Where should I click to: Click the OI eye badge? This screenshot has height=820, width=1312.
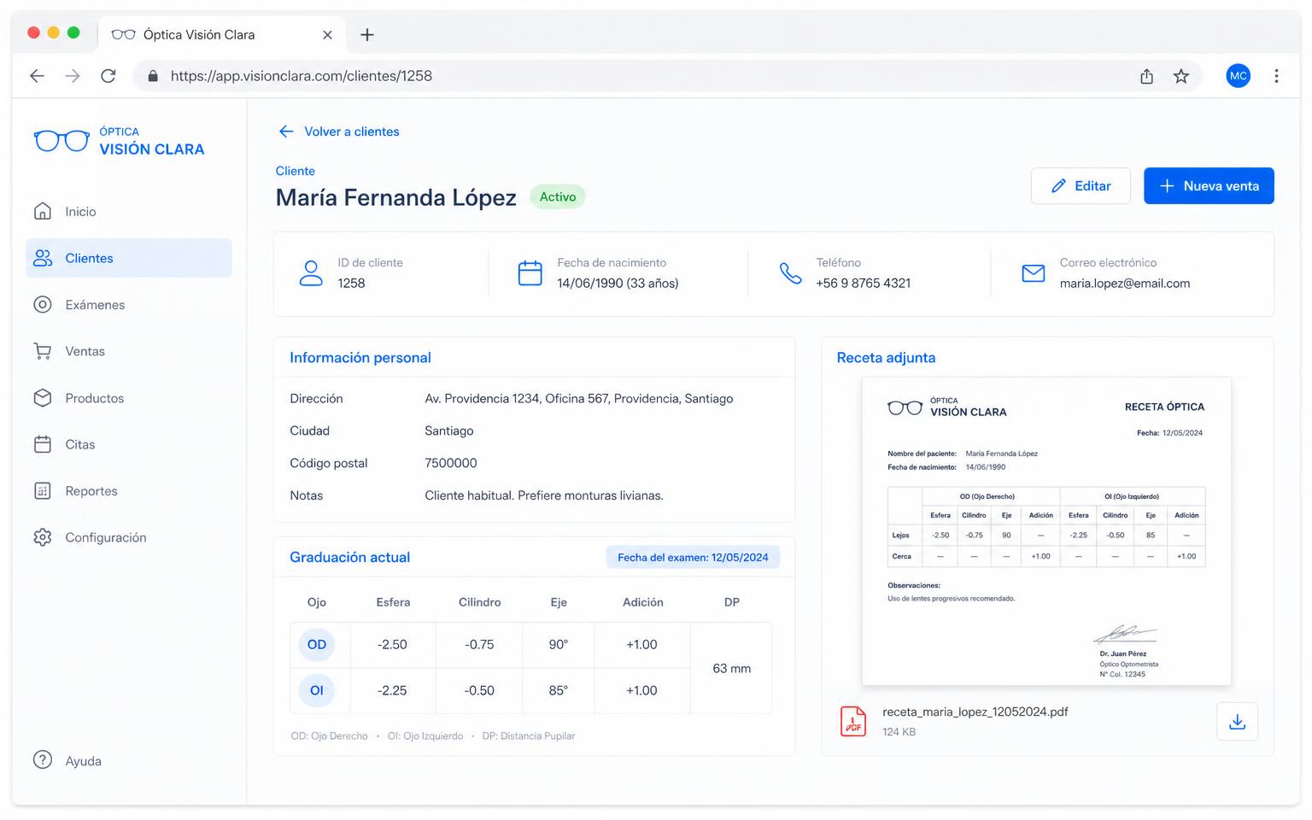317,691
